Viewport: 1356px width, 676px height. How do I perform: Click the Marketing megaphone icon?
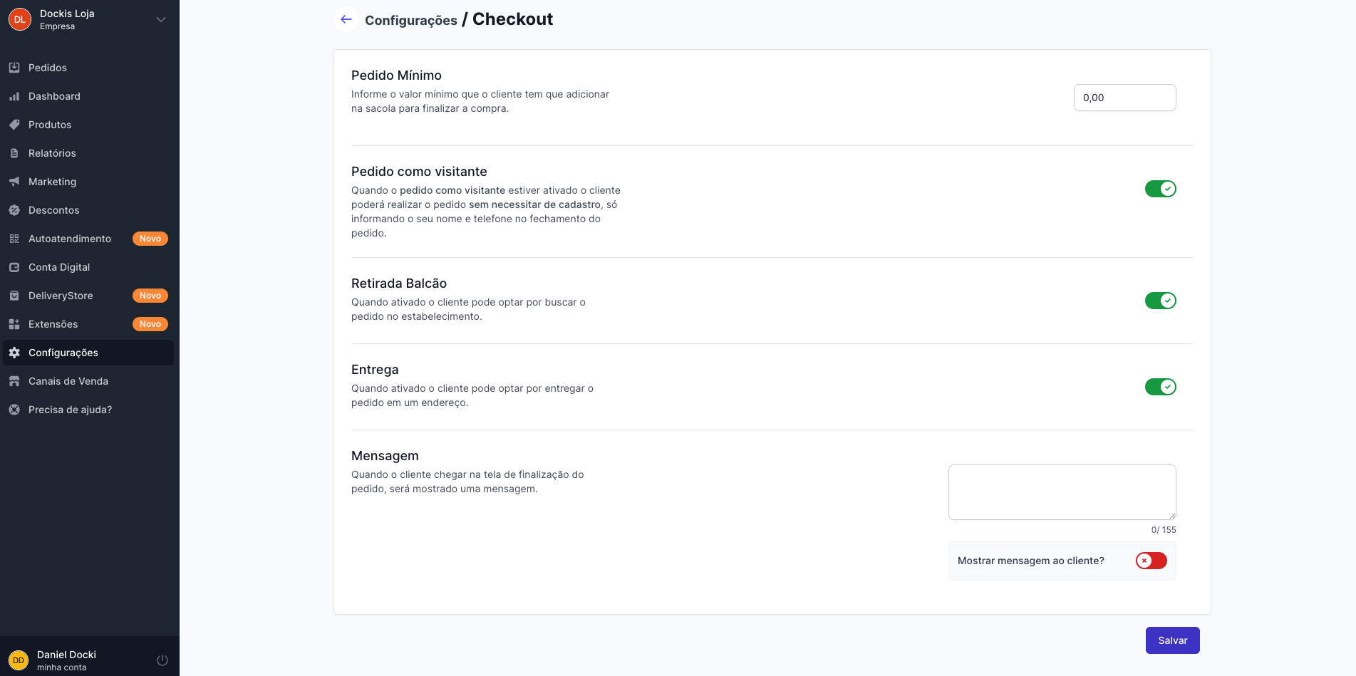pyautogui.click(x=14, y=182)
